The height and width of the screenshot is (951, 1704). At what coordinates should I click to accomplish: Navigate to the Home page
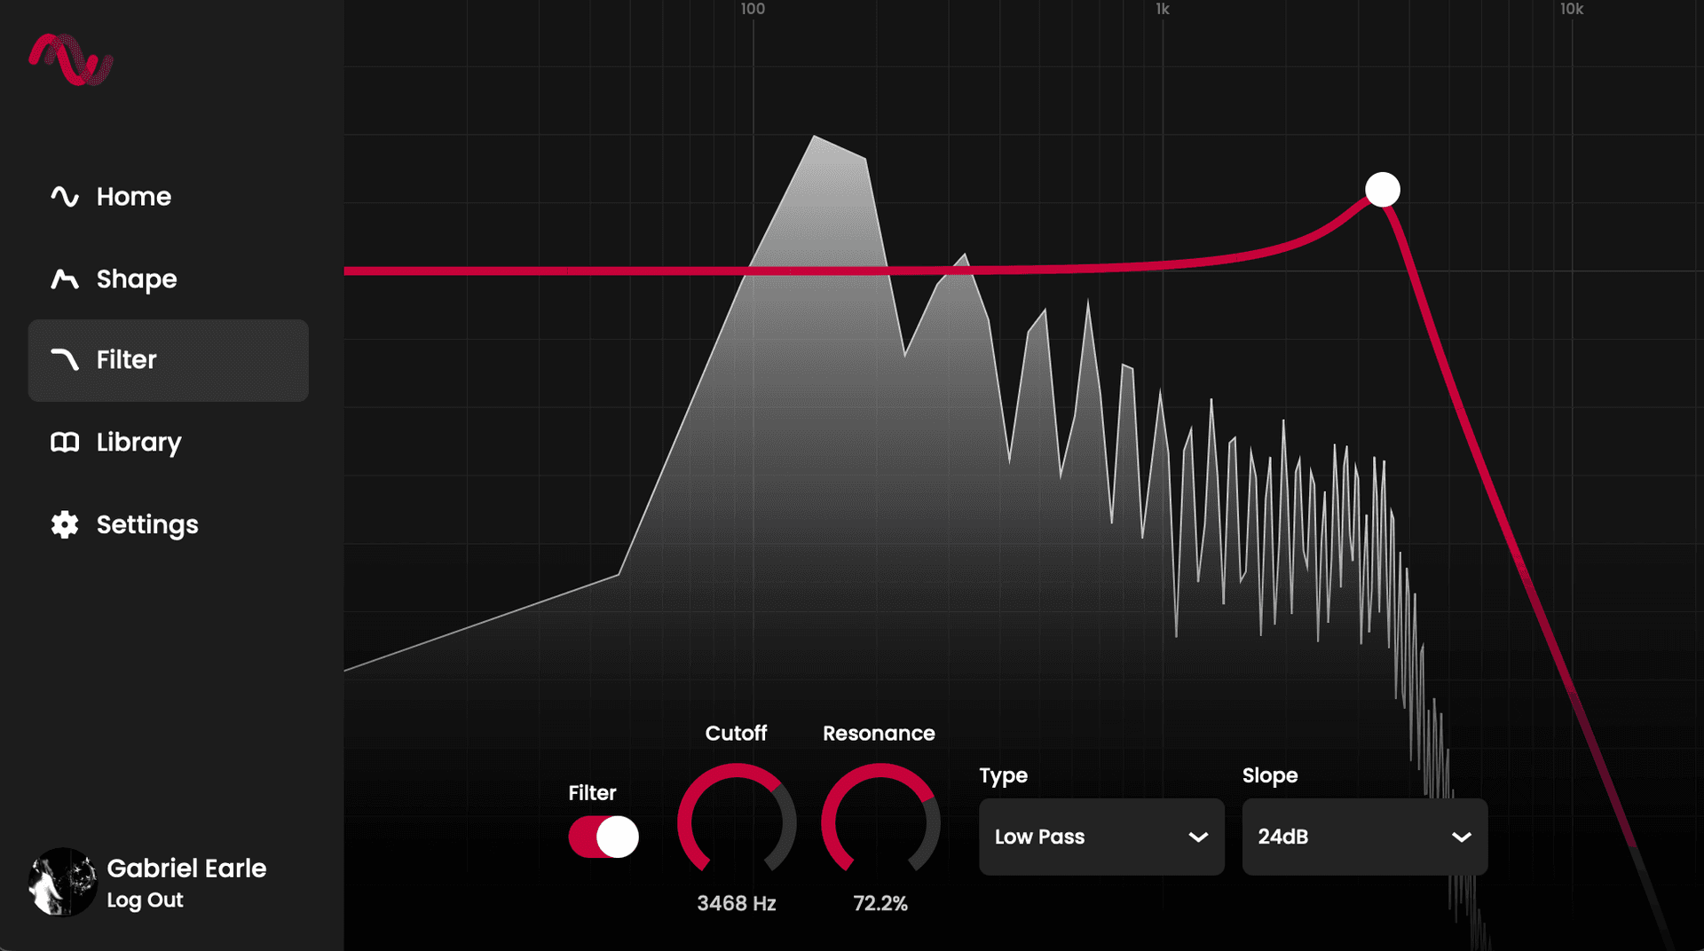pos(133,197)
